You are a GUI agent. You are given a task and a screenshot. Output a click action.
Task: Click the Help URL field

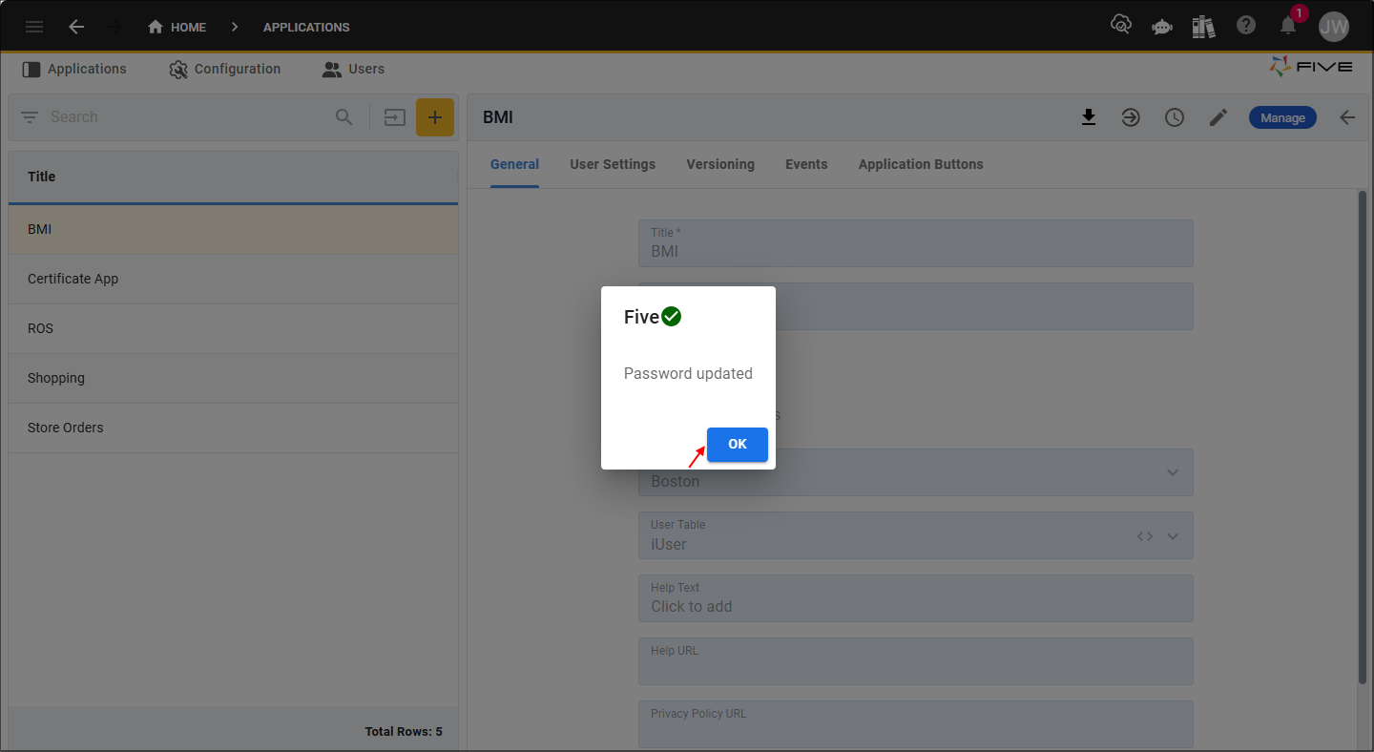[916, 661]
